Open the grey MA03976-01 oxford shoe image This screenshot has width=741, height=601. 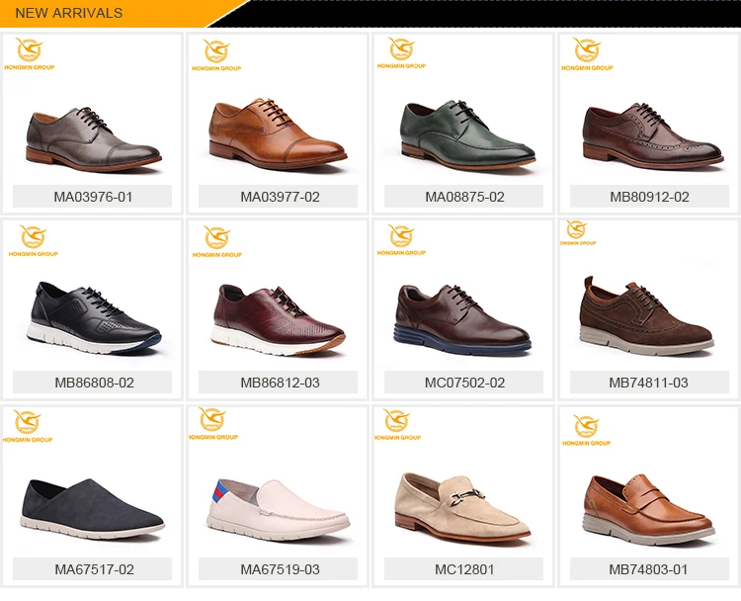click(x=93, y=139)
